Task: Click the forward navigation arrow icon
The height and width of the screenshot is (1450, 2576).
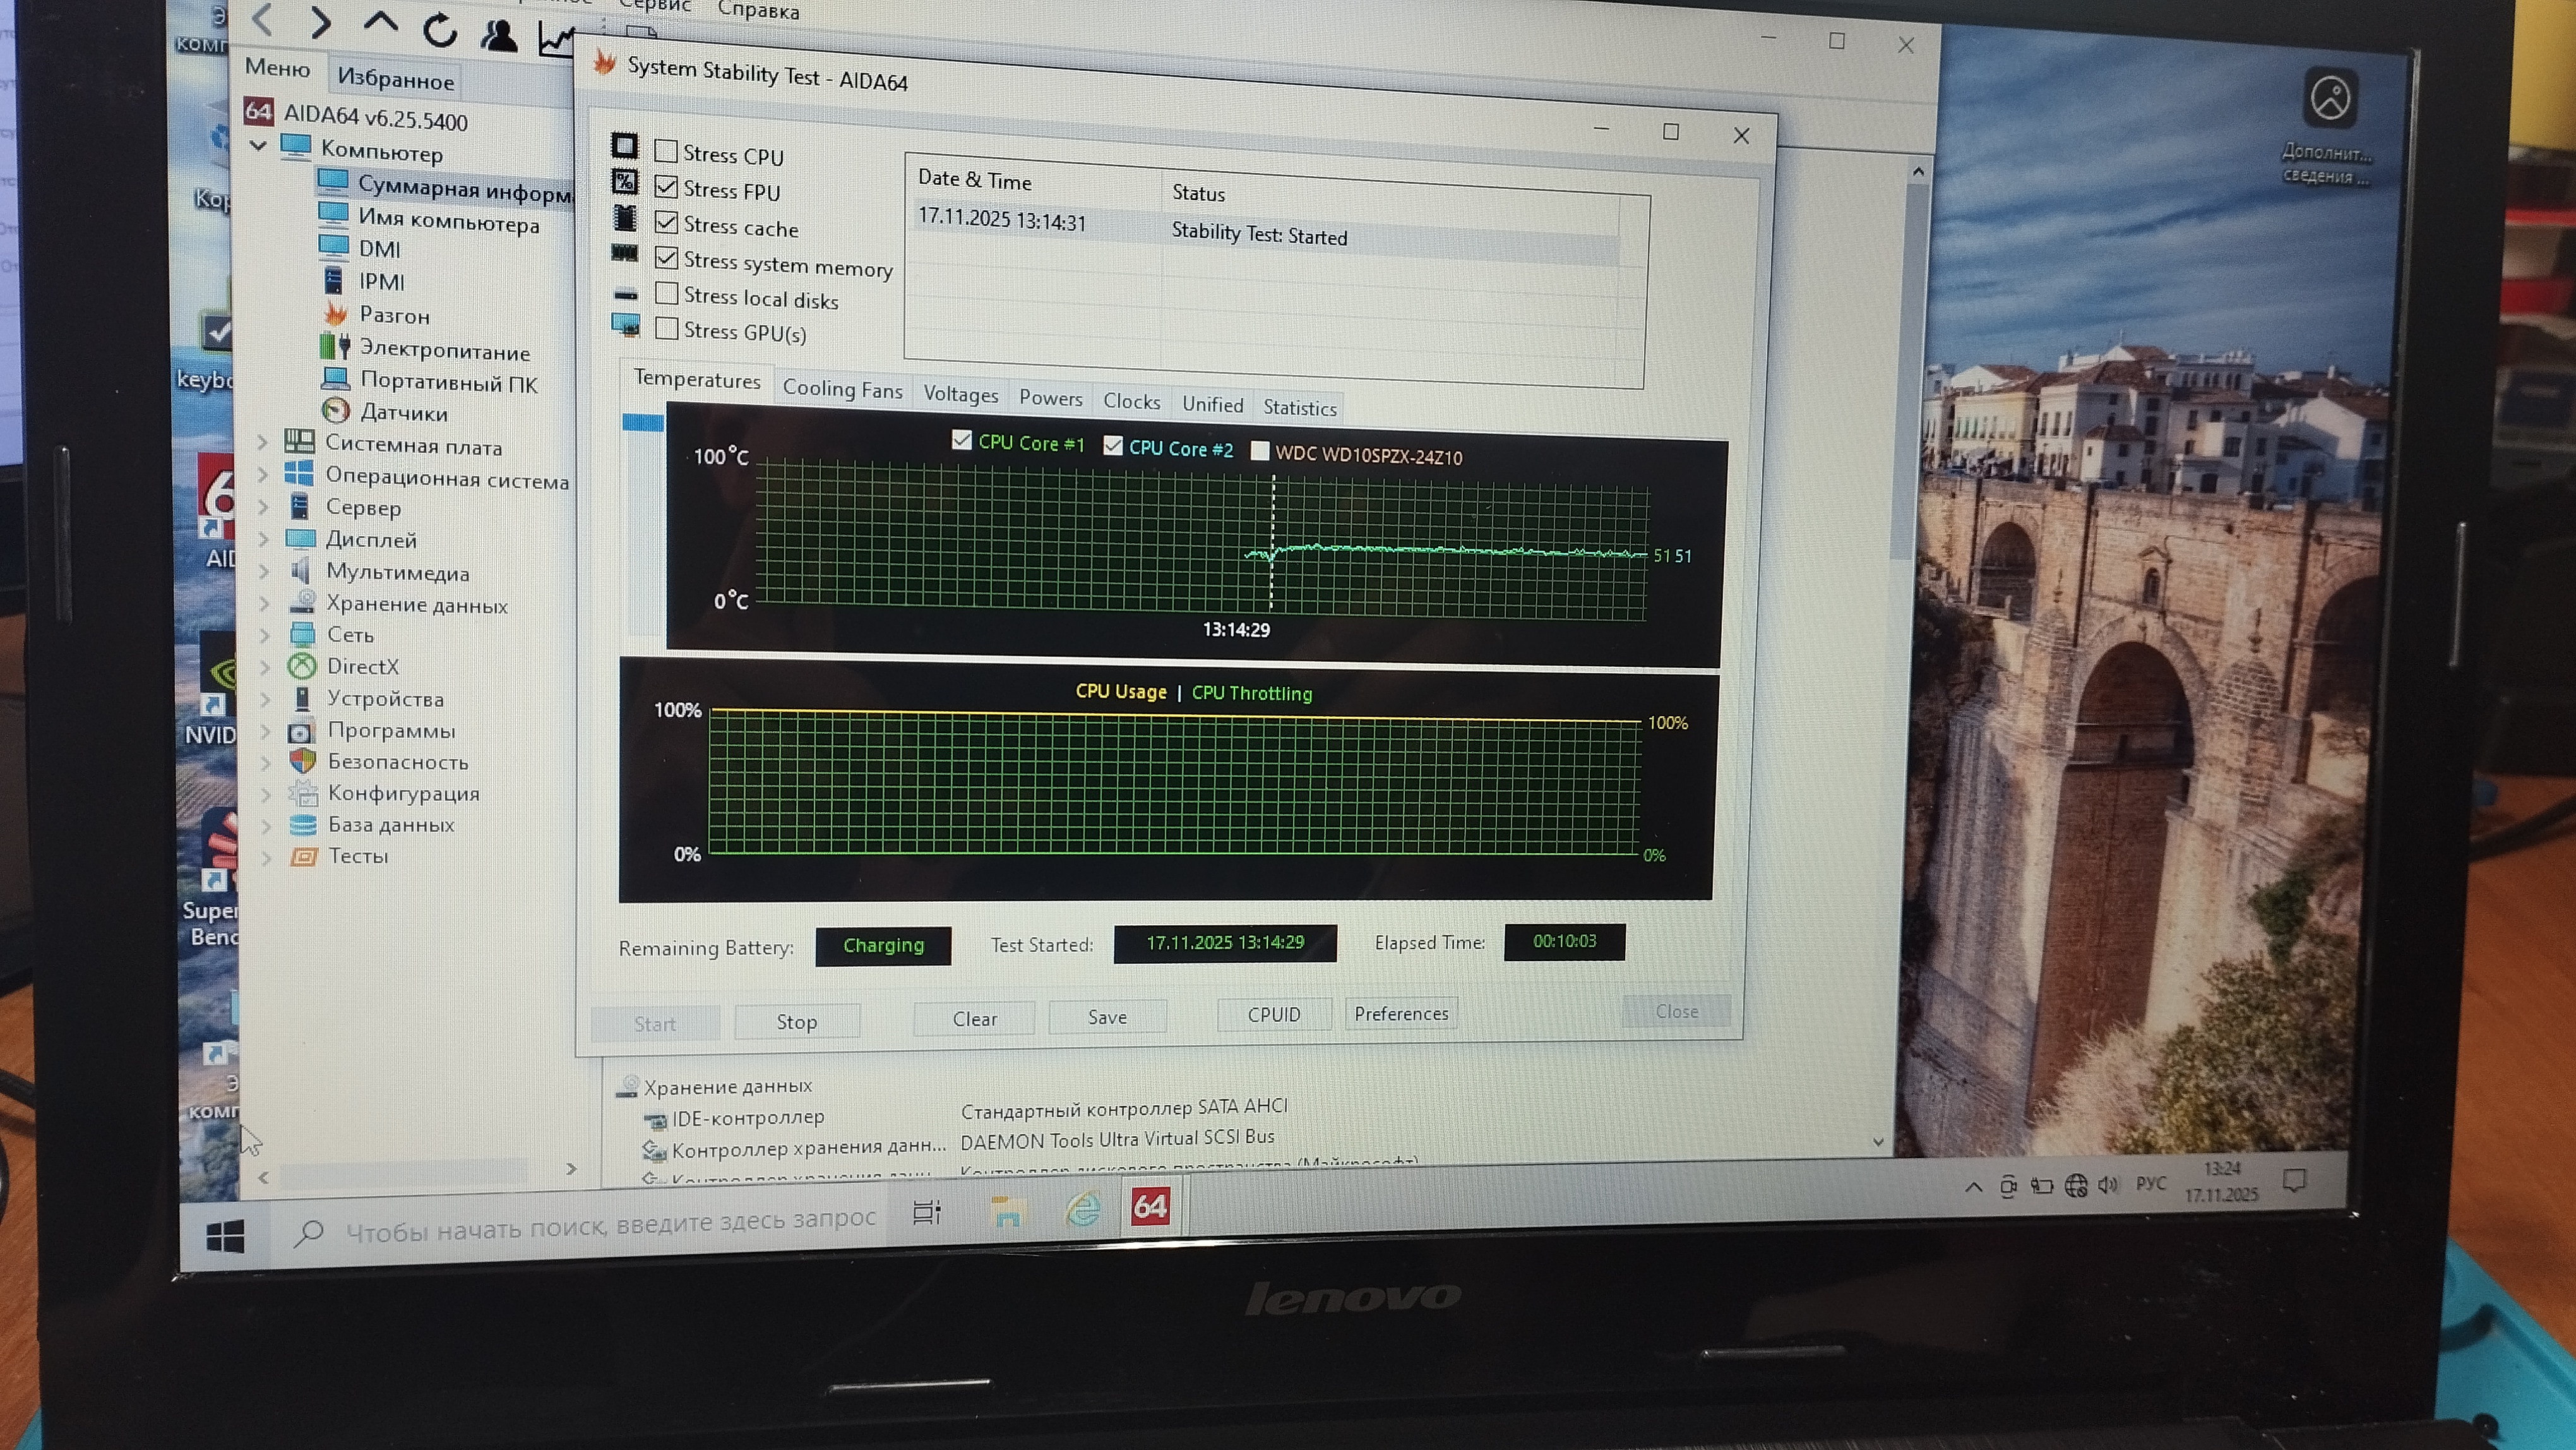Action: tap(320, 22)
